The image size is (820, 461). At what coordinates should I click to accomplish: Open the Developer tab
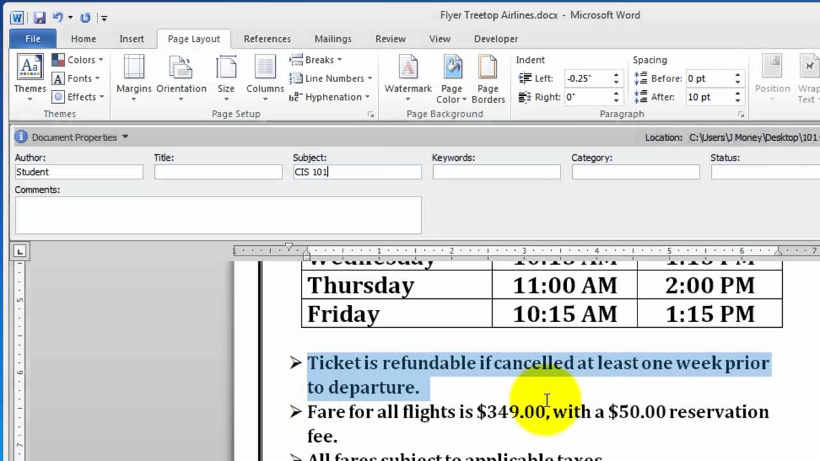496,39
